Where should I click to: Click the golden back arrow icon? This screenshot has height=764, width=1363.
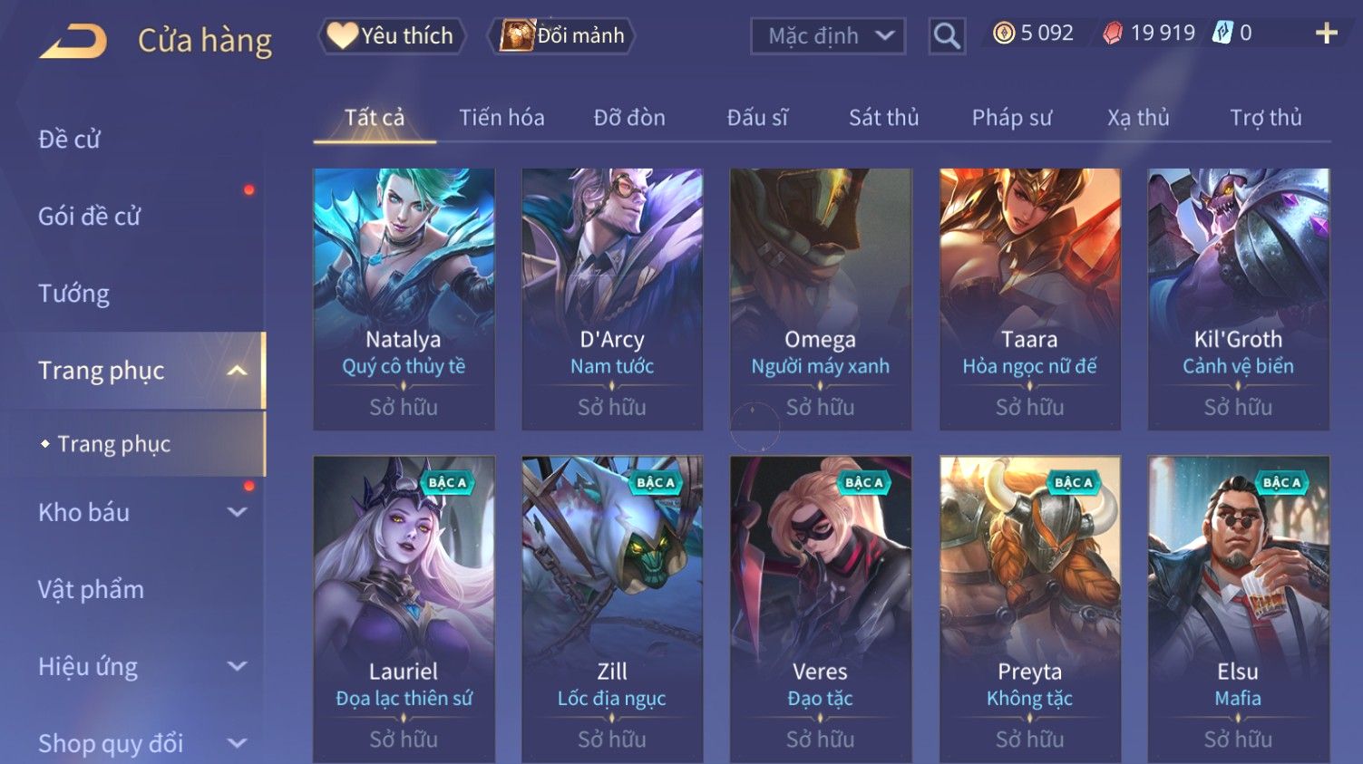pyautogui.click(x=73, y=42)
